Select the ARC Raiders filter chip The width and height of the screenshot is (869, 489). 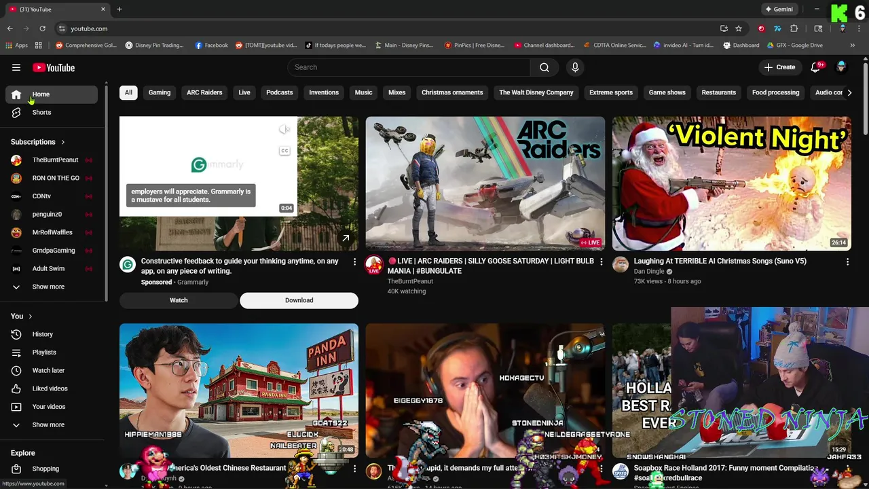[204, 92]
